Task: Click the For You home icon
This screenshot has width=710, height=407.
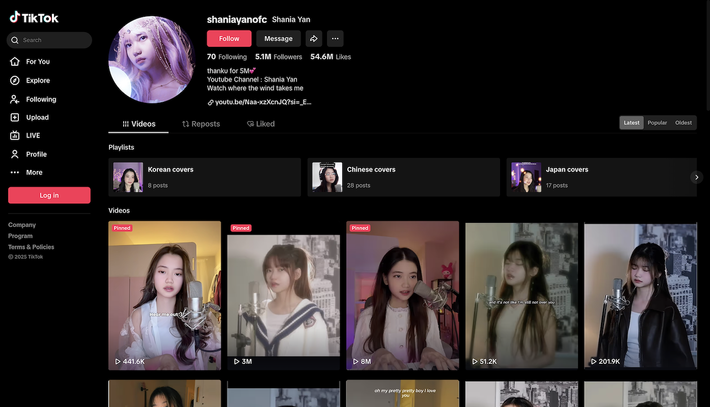Action: [15, 62]
